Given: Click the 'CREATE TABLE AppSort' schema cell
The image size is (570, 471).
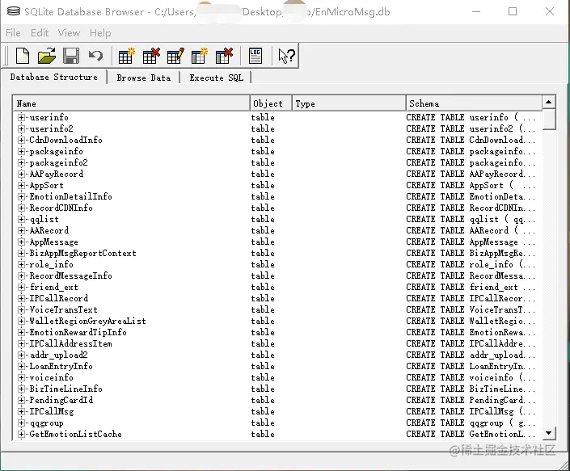Looking at the screenshot, I should coord(471,185).
